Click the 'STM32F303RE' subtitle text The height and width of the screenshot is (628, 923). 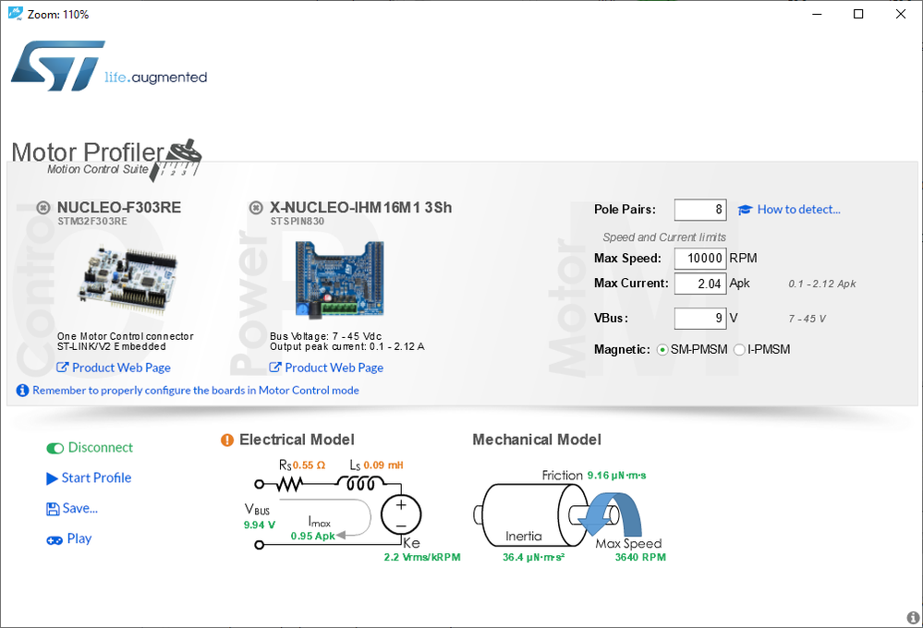point(92,222)
